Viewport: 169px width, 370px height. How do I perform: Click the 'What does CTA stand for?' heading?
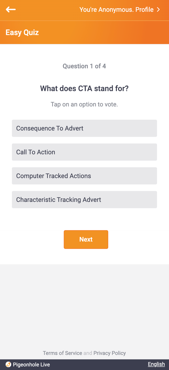(84, 89)
